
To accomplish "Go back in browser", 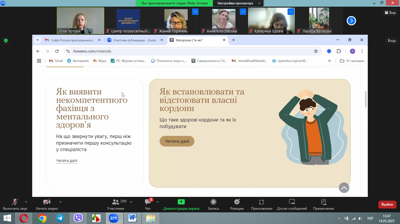I will (x=38, y=51).
